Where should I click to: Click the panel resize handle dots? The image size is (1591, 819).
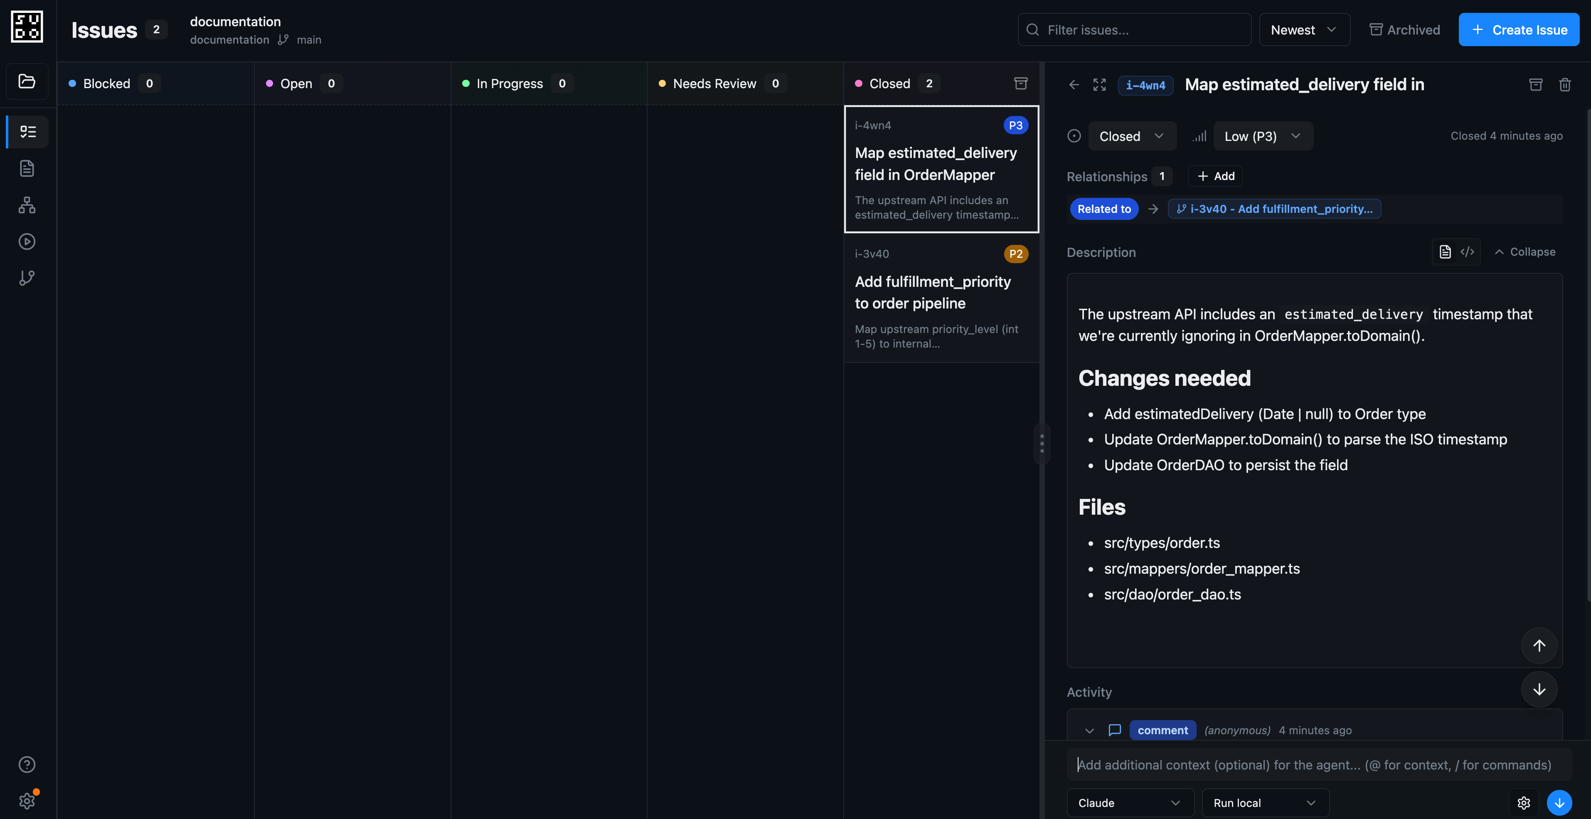(x=1041, y=443)
